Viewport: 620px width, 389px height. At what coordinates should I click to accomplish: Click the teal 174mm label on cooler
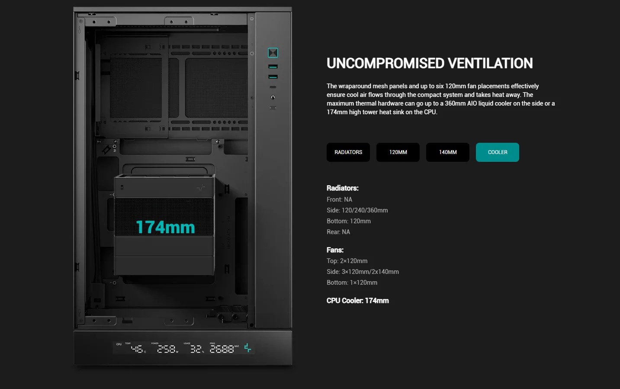165,227
